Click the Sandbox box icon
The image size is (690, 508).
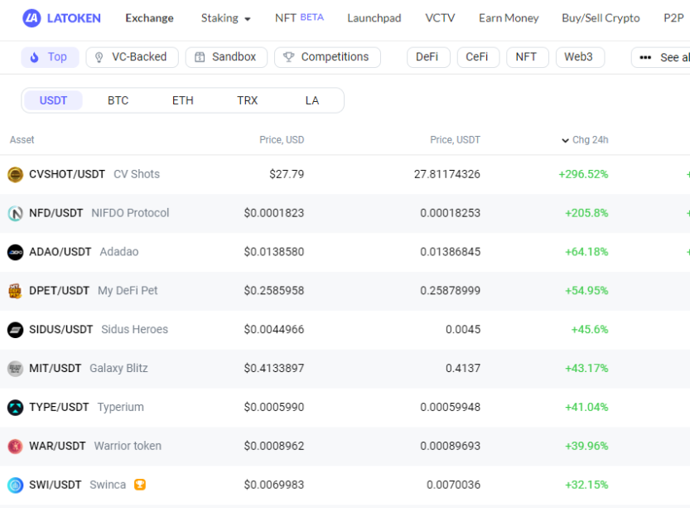[x=200, y=57]
